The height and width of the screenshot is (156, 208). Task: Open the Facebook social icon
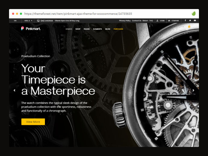click(185, 21)
